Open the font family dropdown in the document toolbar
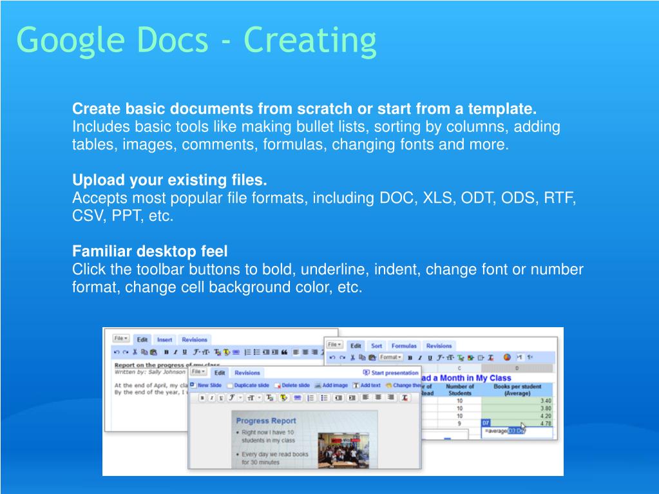 point(196,352)
